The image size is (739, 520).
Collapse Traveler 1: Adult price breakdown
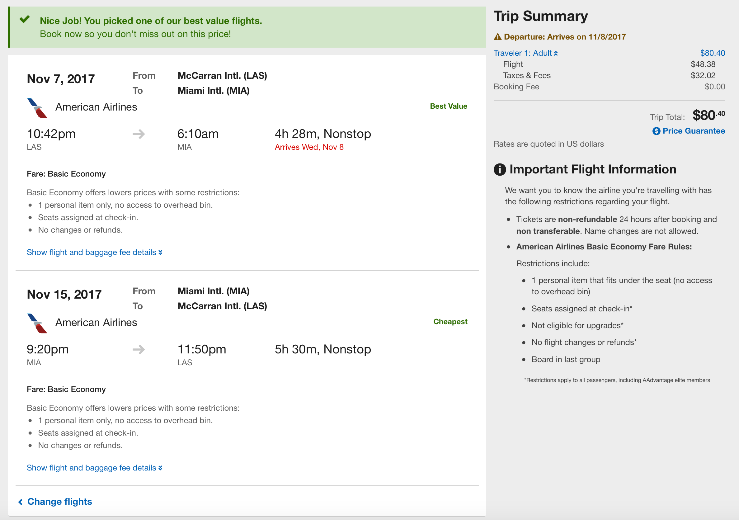(x=525, y=53)
